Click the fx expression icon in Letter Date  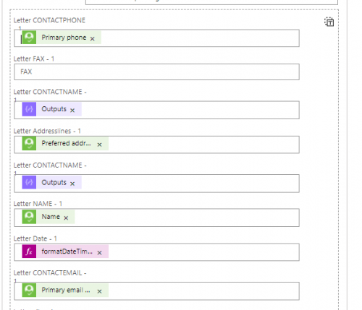pyautogui.click(x=29, y=251)
